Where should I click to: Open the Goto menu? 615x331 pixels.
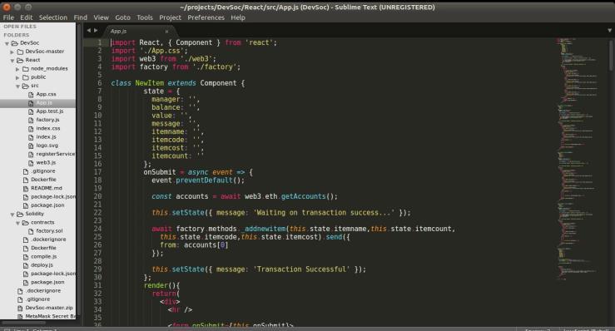(x=122, y=17)
